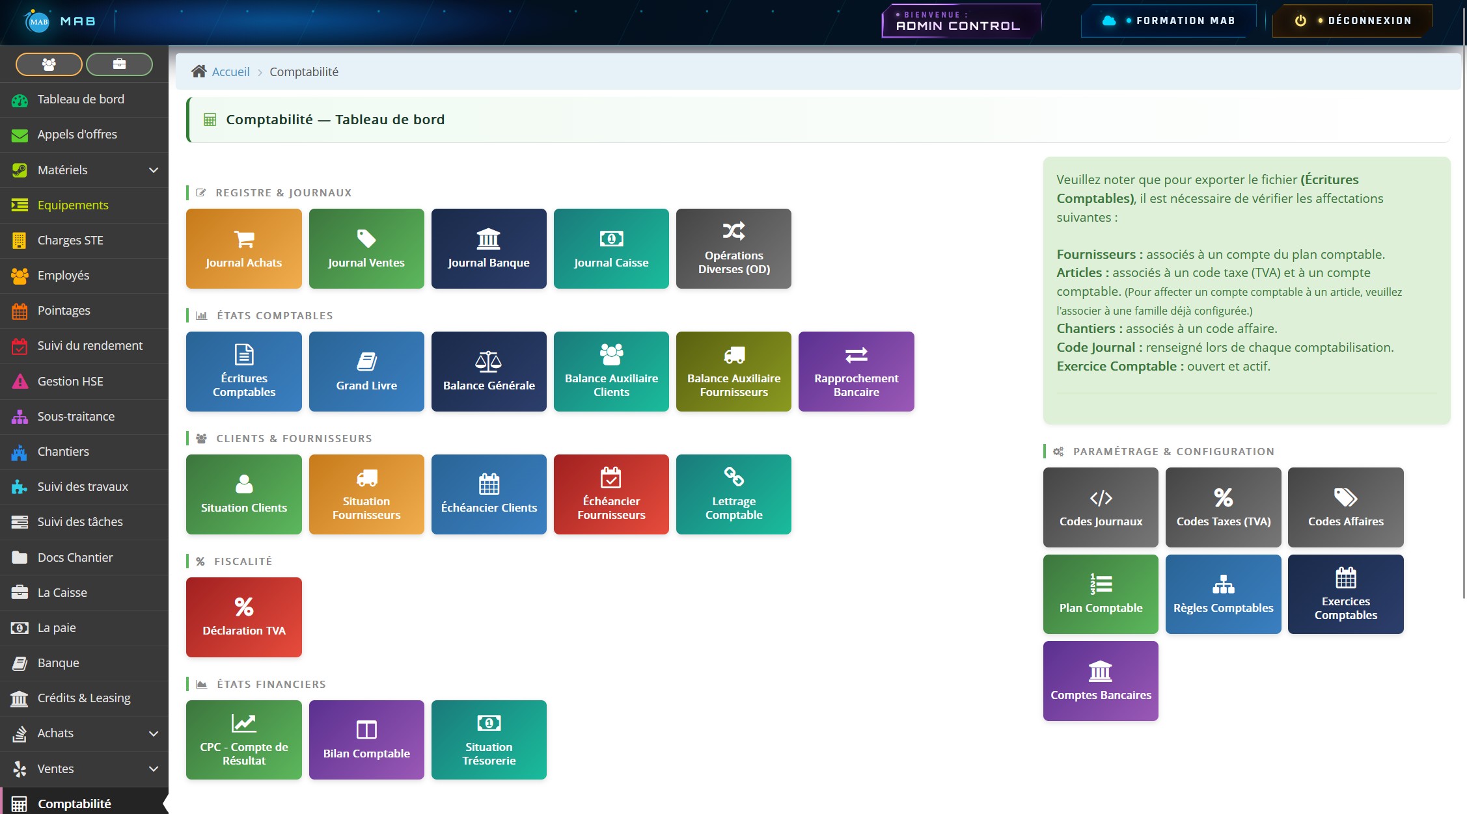Open the Lettrage Comptable tile
This screenshot has width=1467, height=814.
coord(733,494)
